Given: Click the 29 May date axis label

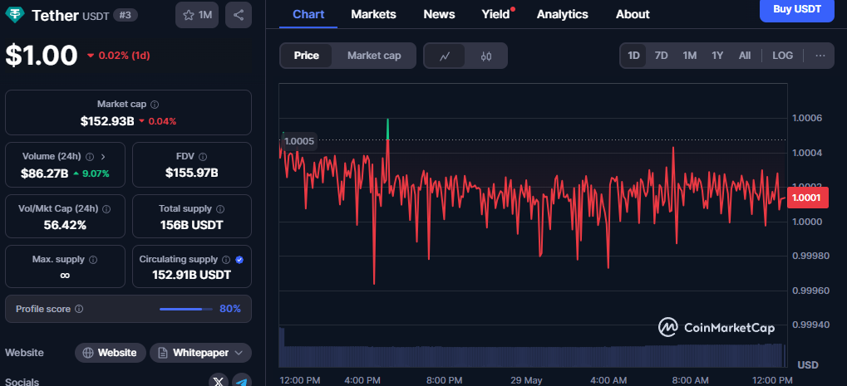Looking at the screenshot, I should 525,380.
